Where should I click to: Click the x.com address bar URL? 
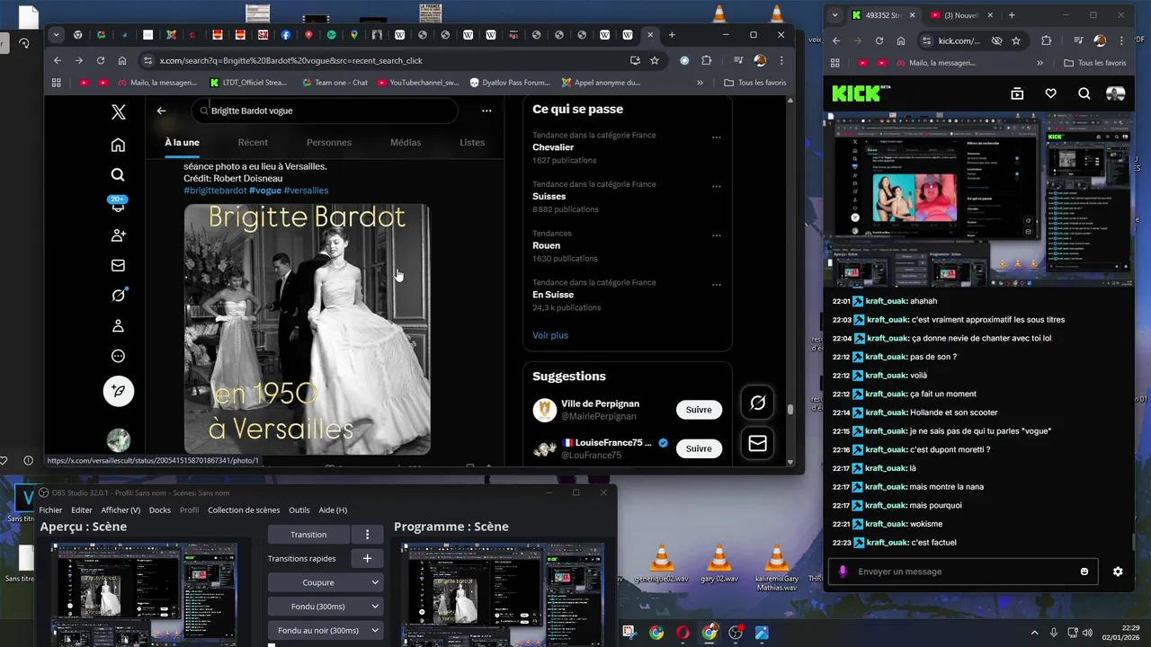[x=291, y=60]
